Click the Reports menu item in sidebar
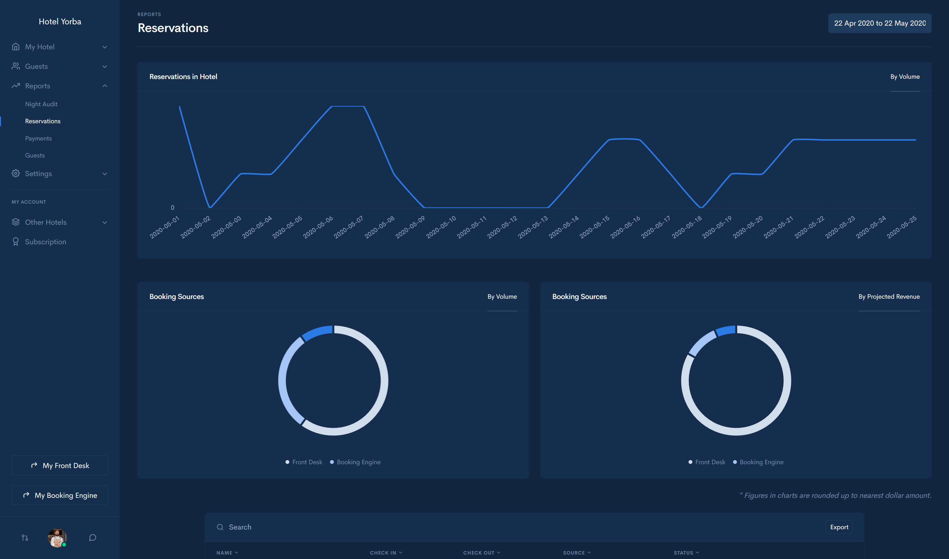 tap(37, 86)
